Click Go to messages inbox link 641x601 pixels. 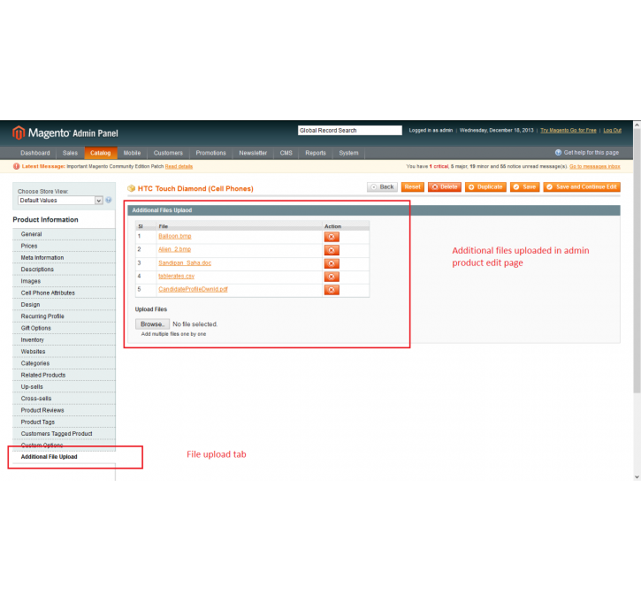tap(595, 166)
